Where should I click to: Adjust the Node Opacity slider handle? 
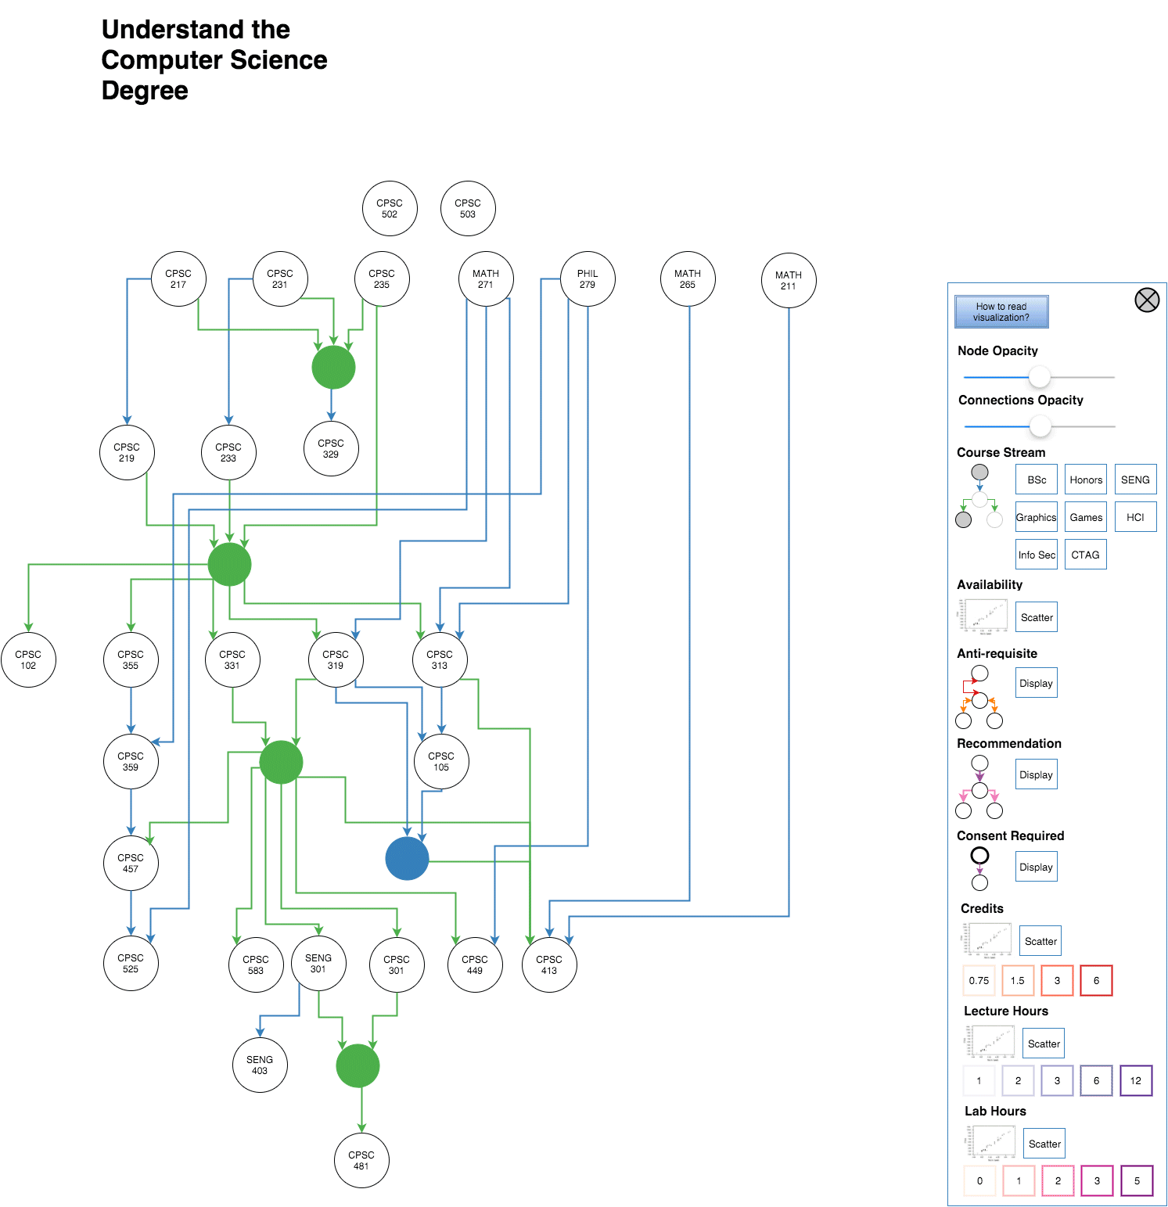[1040, 377]
